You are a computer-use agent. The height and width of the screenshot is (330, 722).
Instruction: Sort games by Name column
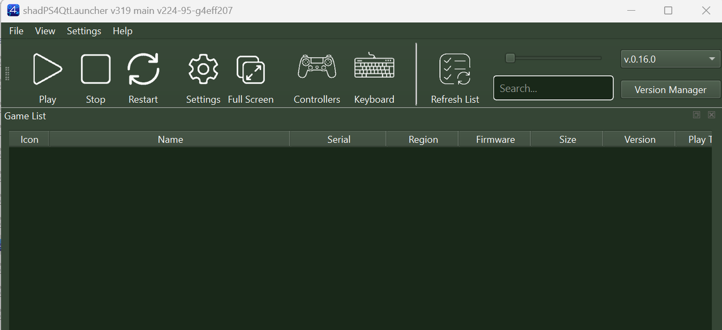(170, 139)
